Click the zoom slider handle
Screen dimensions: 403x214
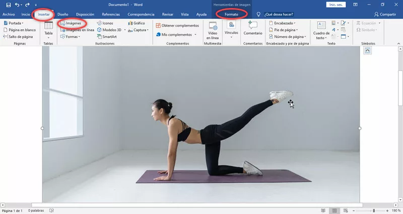click(x=374, y=210)
